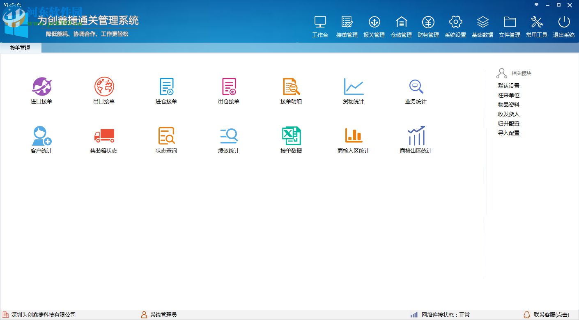Screen dimensions: 579x320
Task: Click the network signal bars icon
Action: 414,315
